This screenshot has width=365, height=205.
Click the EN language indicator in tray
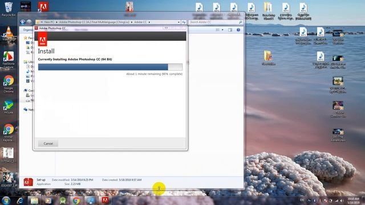click(302, 200)
